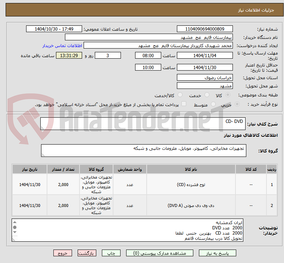Open مشاهده مدارک پیوستی (0) button
Screen dimensions: 284x263
(x=160, y=253)
